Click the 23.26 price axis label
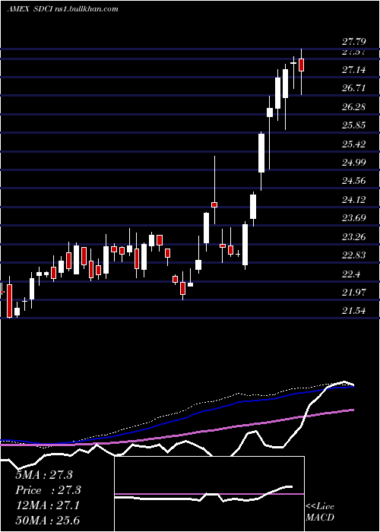The image size is (380, 532). pyautogui.click(x=353, y=237)
